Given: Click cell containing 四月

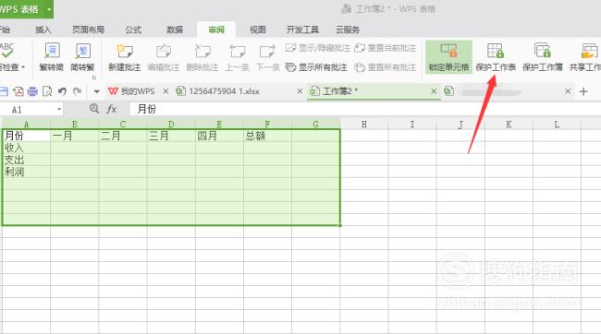Looking at the screenshot, I should click(219, 136).
